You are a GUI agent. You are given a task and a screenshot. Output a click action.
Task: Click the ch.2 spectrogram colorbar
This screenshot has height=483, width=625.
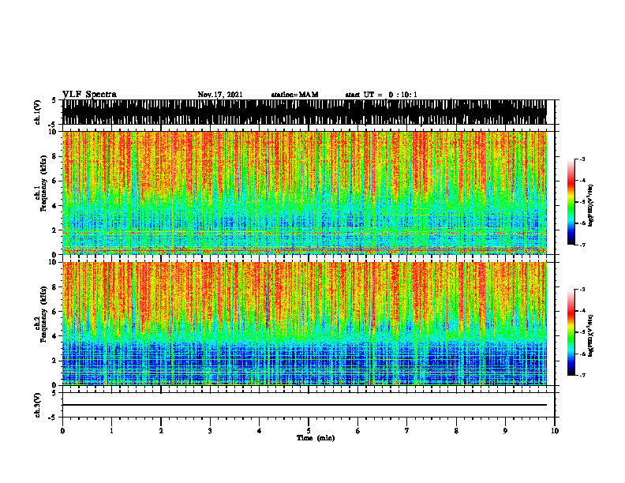click(x=571, y=332)
